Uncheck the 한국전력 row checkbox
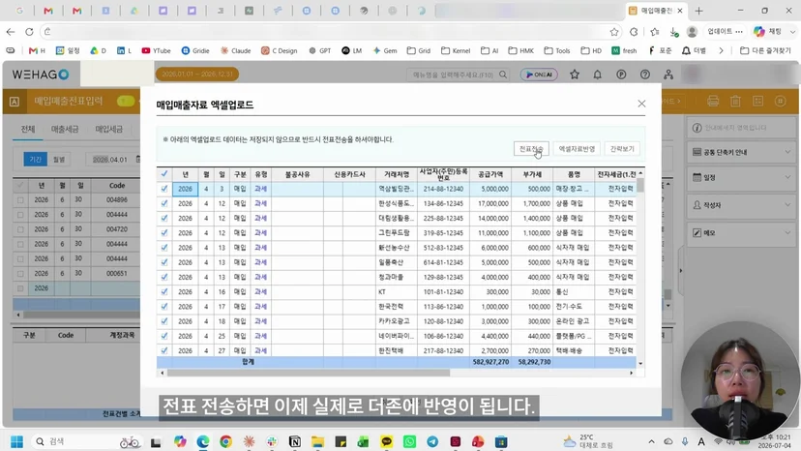The image size is (801, 451). 164,307
